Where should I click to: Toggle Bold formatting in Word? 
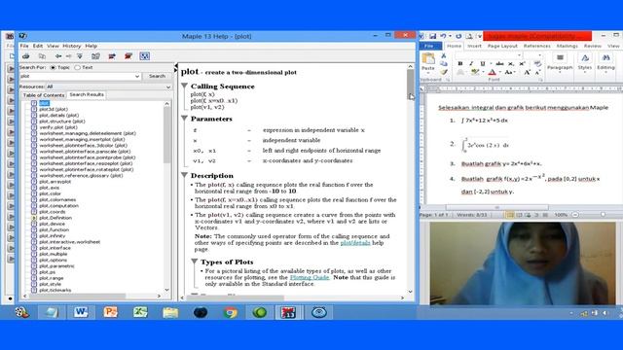click(x=460, y=63)
